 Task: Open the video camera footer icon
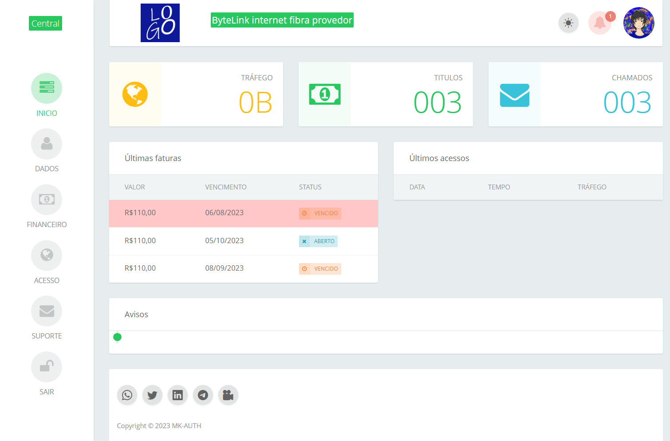tap(228, 395)
